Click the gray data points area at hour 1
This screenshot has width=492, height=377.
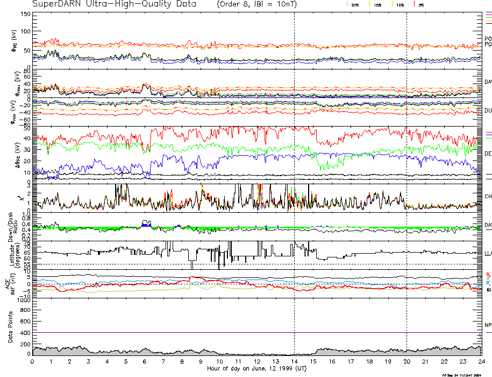coord(52,351)
